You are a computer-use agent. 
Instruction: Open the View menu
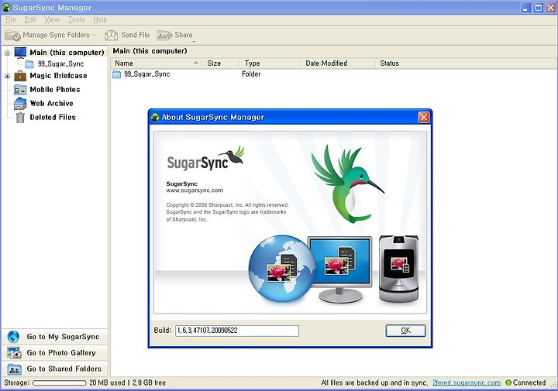click(x=52, y=19)
